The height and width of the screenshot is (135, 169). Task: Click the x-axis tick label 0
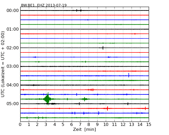(20, 125)
